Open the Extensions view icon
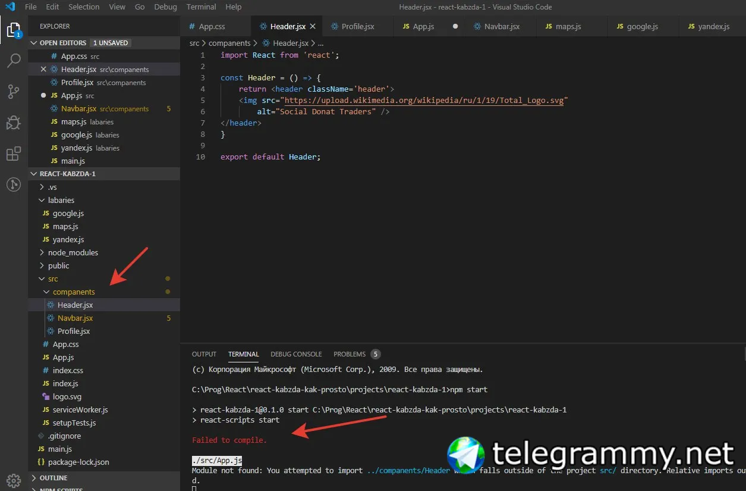The height and width of the screenshot is (491, 746). click(x=14, y=154)
